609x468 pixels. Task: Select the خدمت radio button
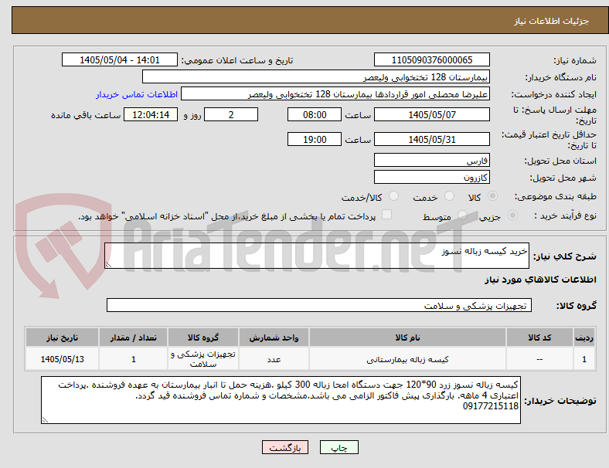pos(449,196)
